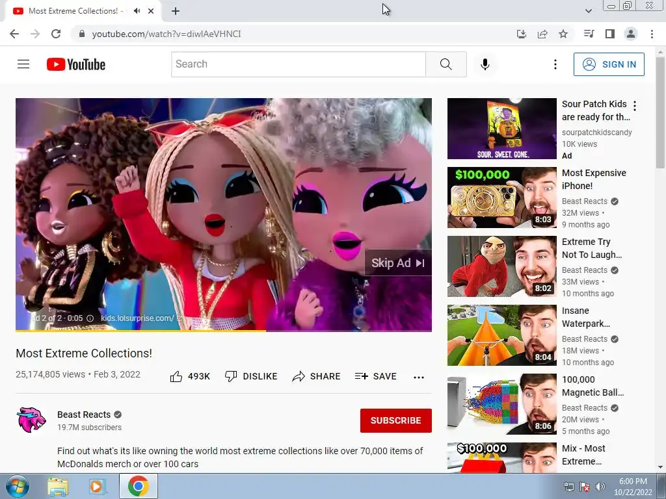The height and width of the screenshot is (499, 666).
Task: Open a new tab with plus button
Action: coord(176,11)
